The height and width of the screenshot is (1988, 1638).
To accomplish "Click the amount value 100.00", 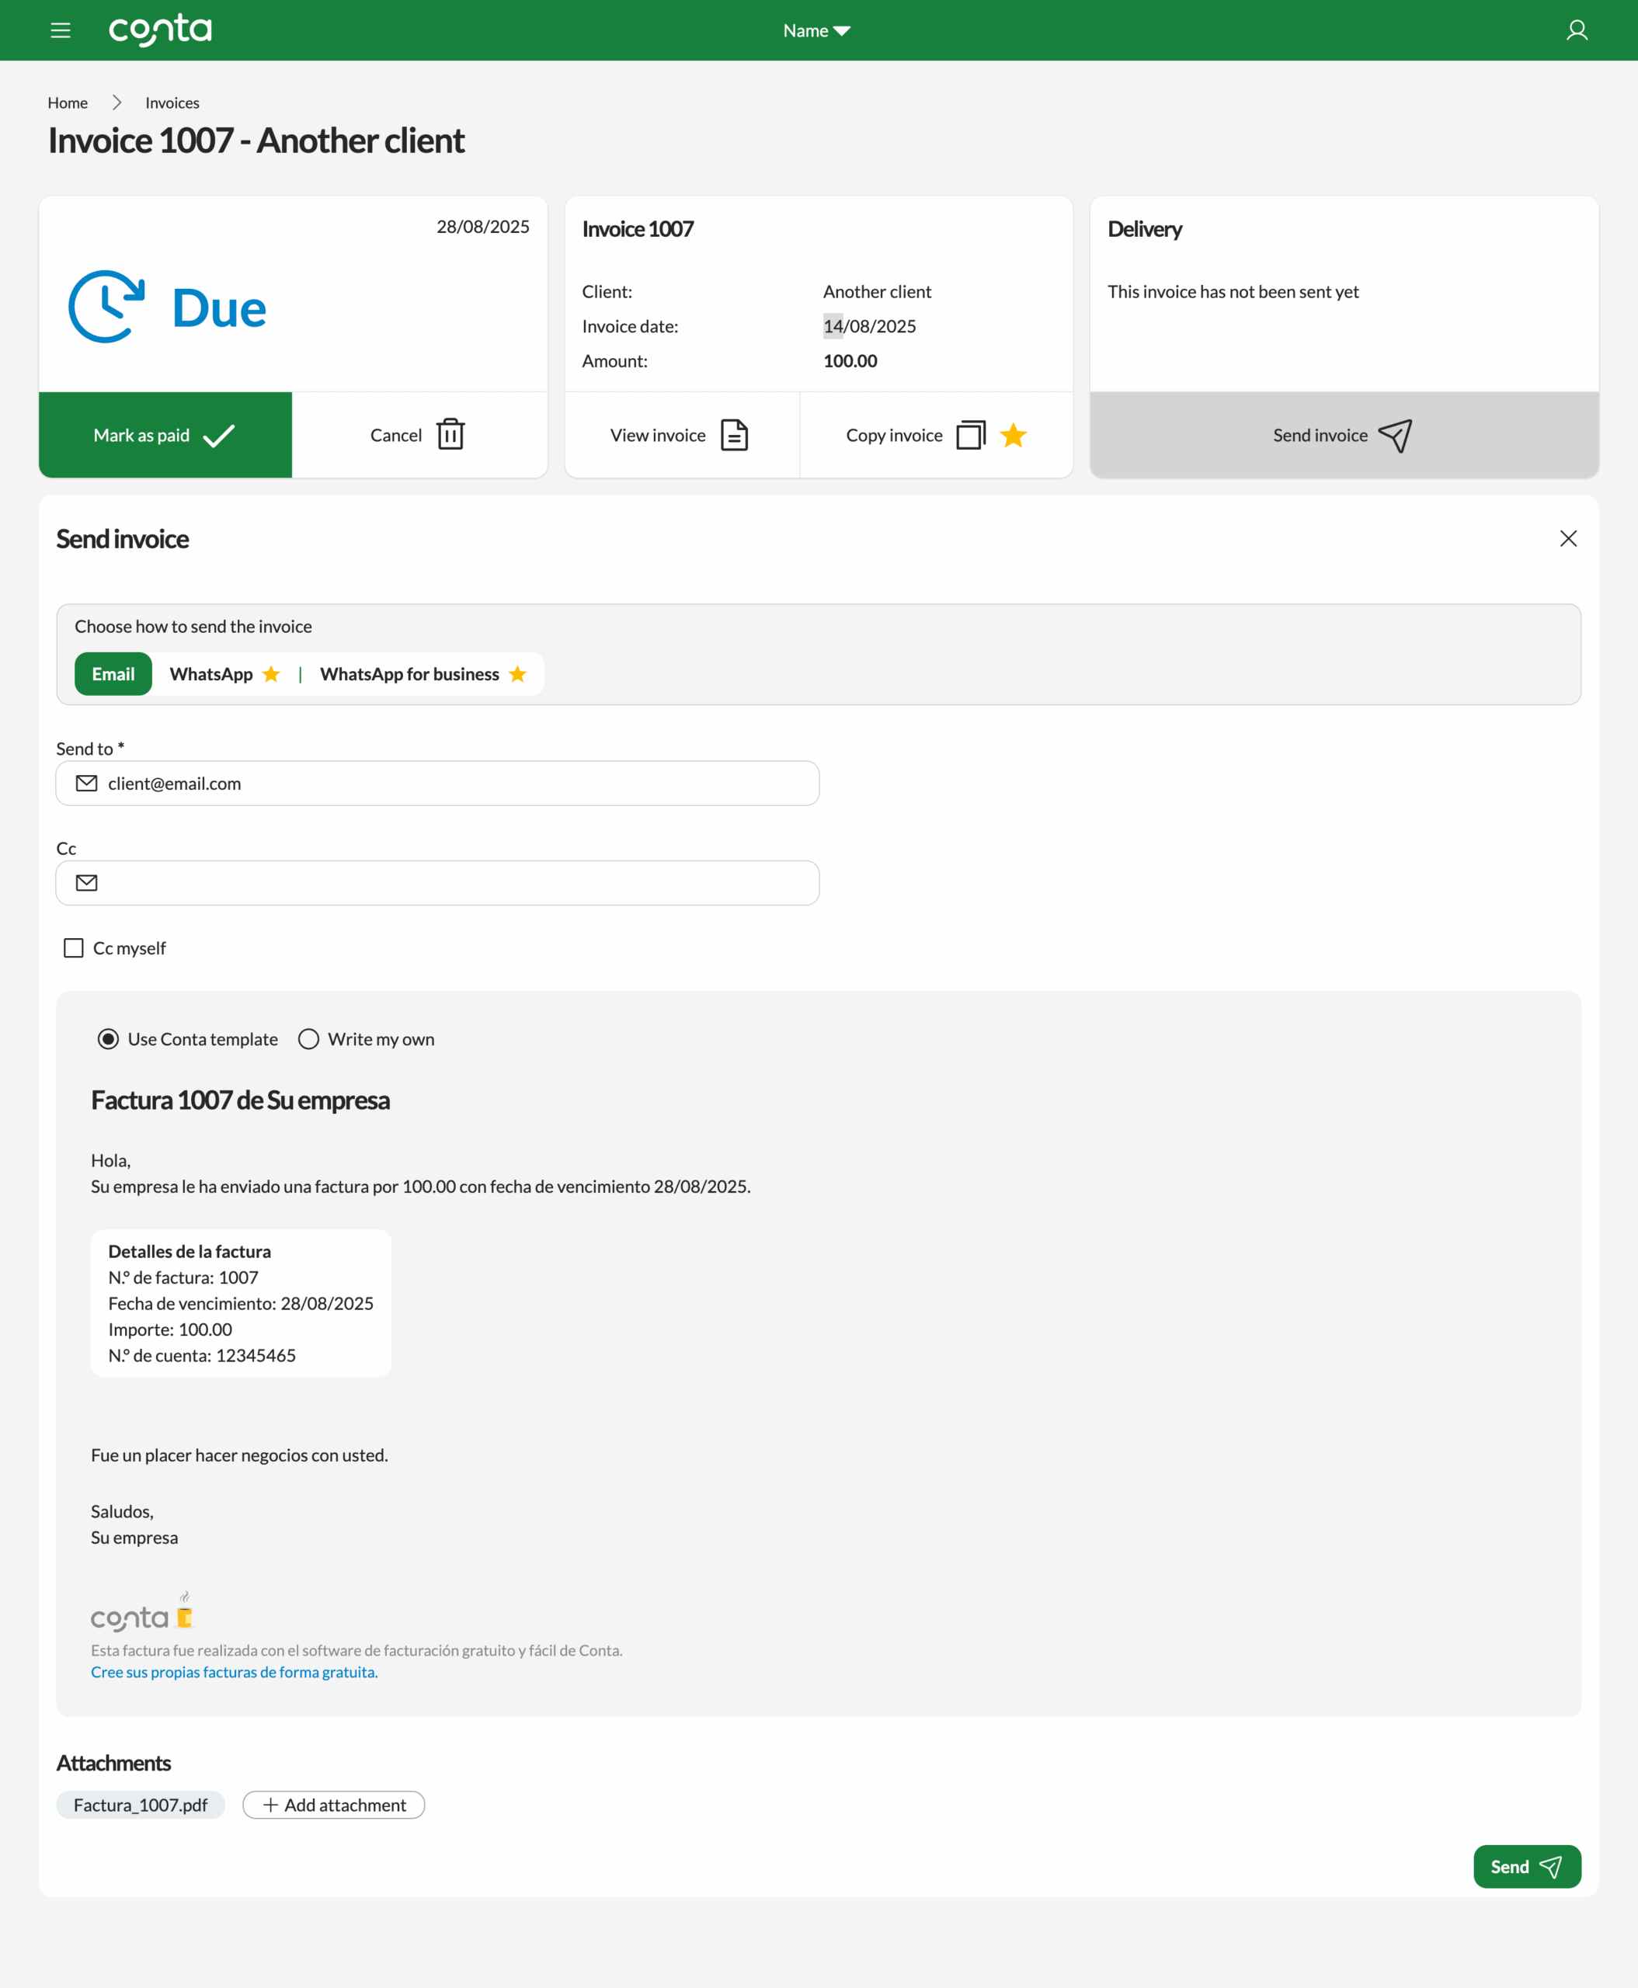I will [850, 360].
